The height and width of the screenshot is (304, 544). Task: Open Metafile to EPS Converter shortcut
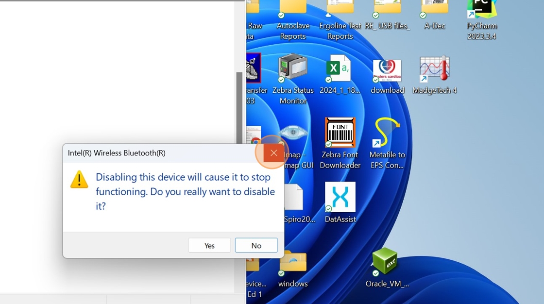coord(387,143)
